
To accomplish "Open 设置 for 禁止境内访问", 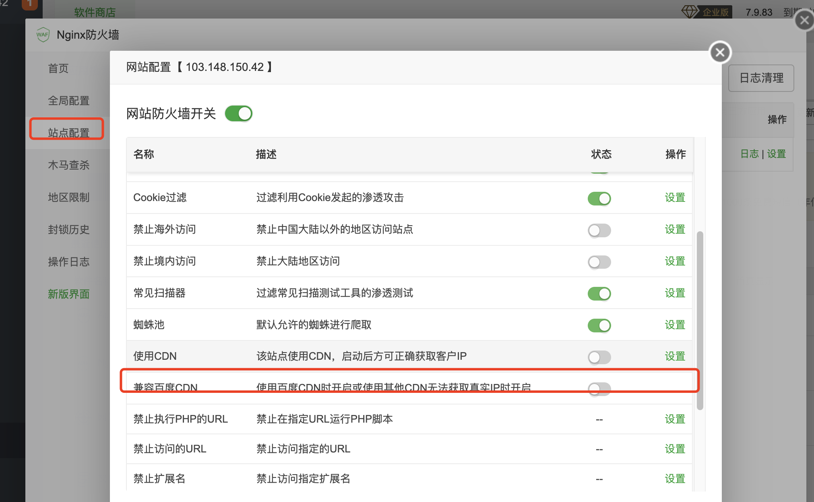I will [x=675, y=261].
